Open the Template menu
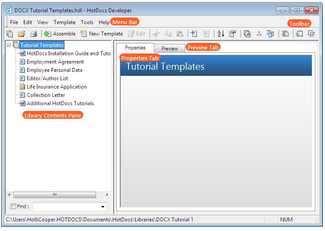 pos(64,22)
